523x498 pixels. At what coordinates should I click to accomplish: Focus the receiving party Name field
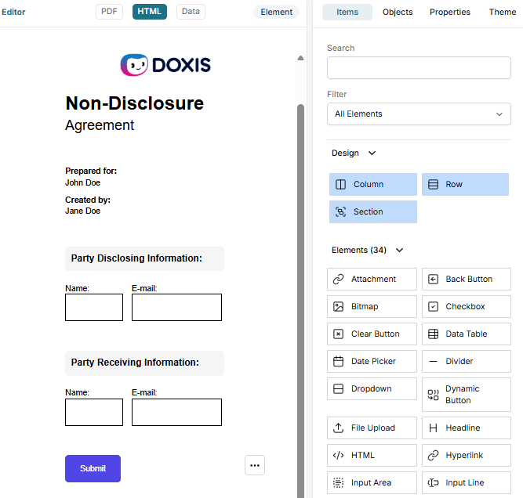94,412
